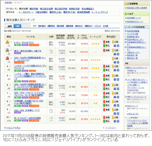Filter ranking by その他

[x=105, y=26]
